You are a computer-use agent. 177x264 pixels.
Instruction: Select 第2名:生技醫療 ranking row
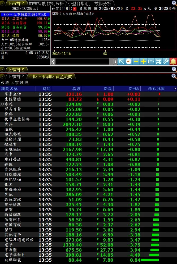point(25,23)
